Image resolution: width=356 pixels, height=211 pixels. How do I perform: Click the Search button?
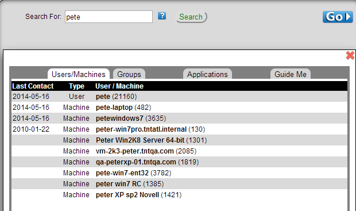coord(191,17)
